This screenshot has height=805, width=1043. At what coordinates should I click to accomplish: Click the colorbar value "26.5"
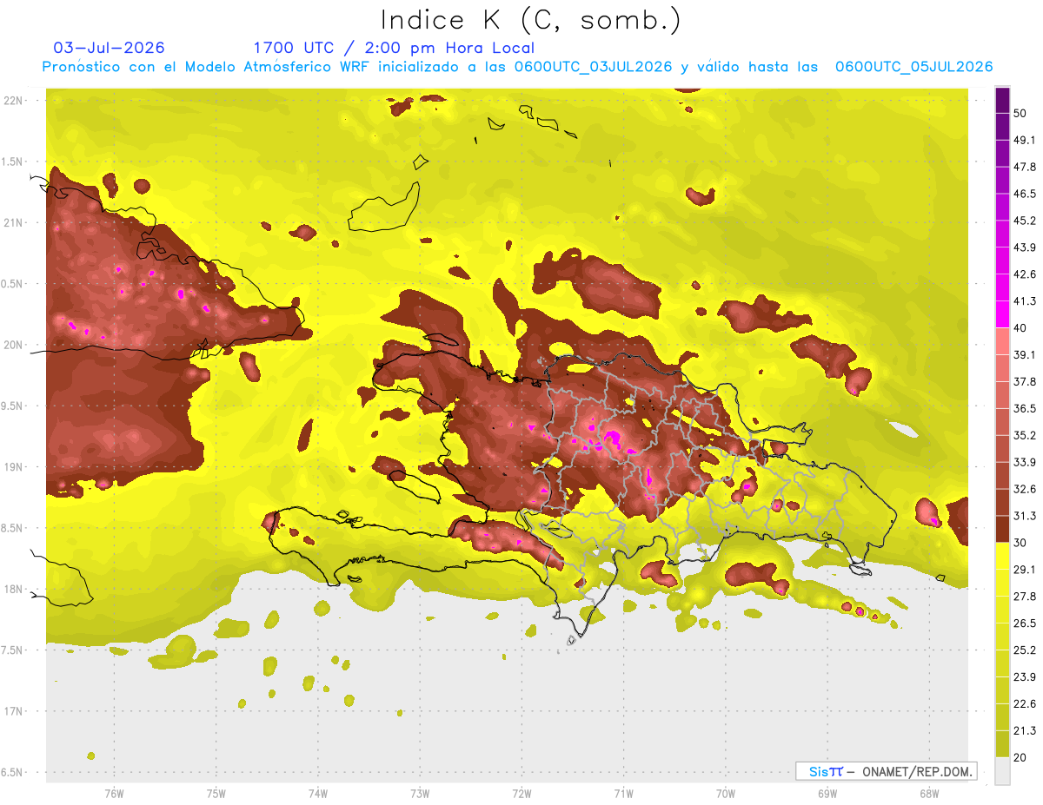[1026, 623]
